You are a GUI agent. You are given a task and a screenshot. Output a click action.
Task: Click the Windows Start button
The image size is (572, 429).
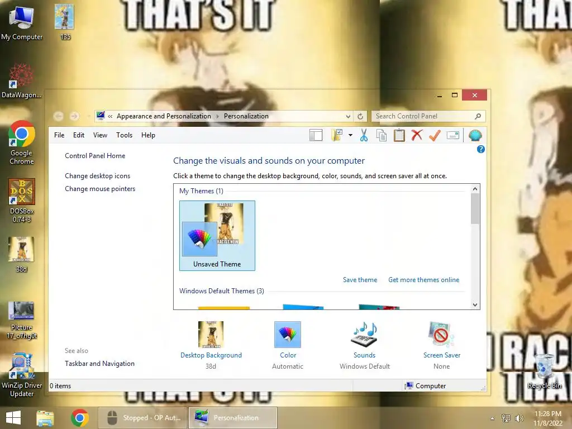13,418
